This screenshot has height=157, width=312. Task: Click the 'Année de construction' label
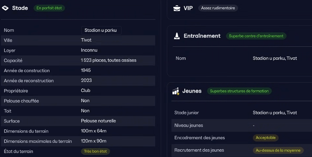pyautogui.click(x=27, y=71)
